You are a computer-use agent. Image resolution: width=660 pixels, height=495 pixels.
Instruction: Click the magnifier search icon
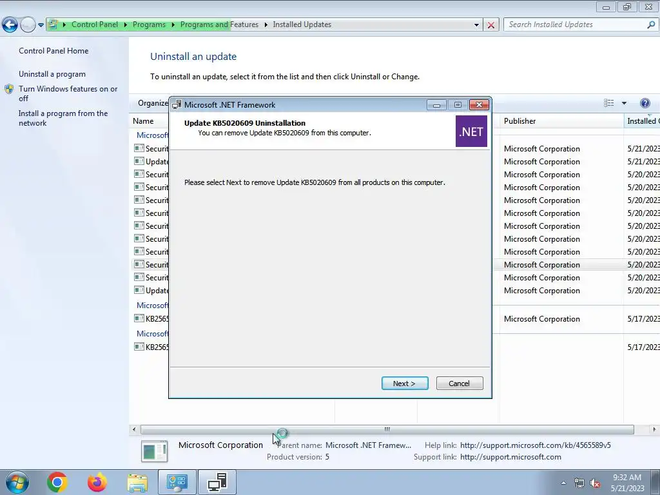click(651, 24)
